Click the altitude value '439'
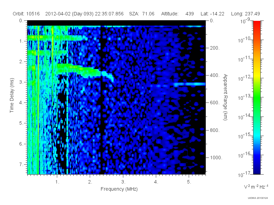274x205 pixels. point(190,14)
